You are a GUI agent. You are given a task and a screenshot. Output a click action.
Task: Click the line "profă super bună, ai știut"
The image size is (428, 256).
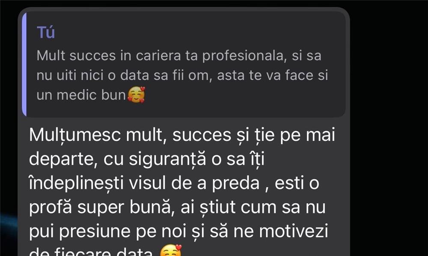[177, 207]
